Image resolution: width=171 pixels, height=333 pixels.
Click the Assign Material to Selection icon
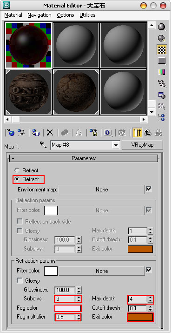(x=36, y=133)
